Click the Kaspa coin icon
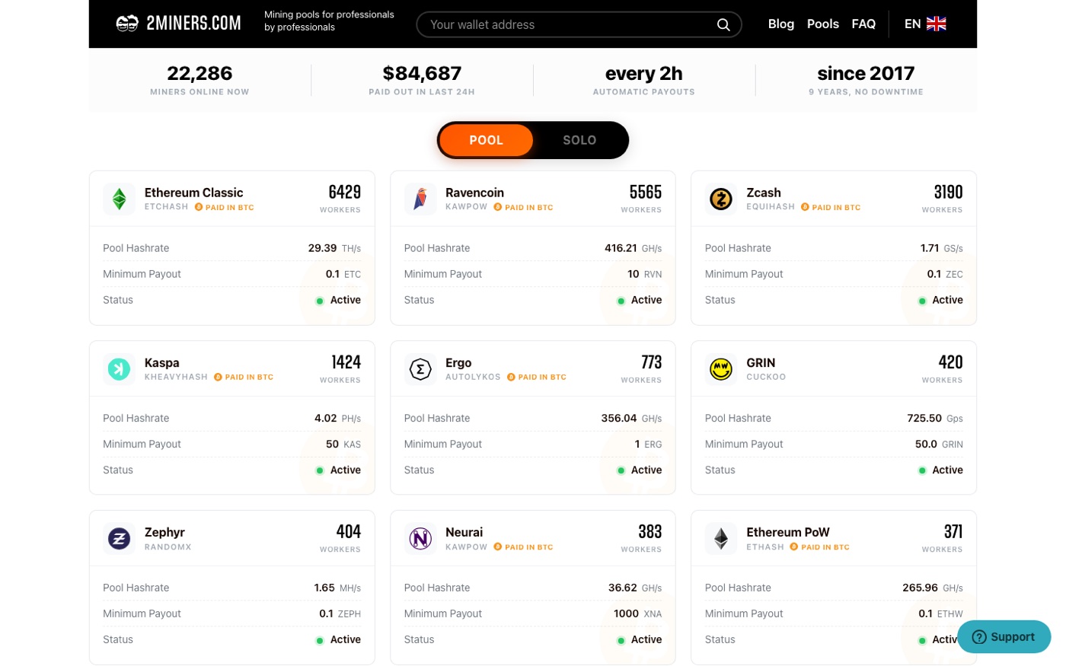This screenshot has height=666, width=1066. pos(120,369)
